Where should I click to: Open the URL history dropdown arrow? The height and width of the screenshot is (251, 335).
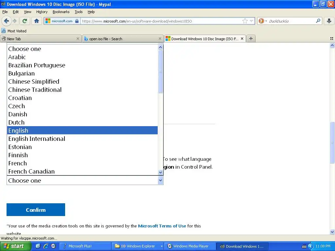(252, 21)
